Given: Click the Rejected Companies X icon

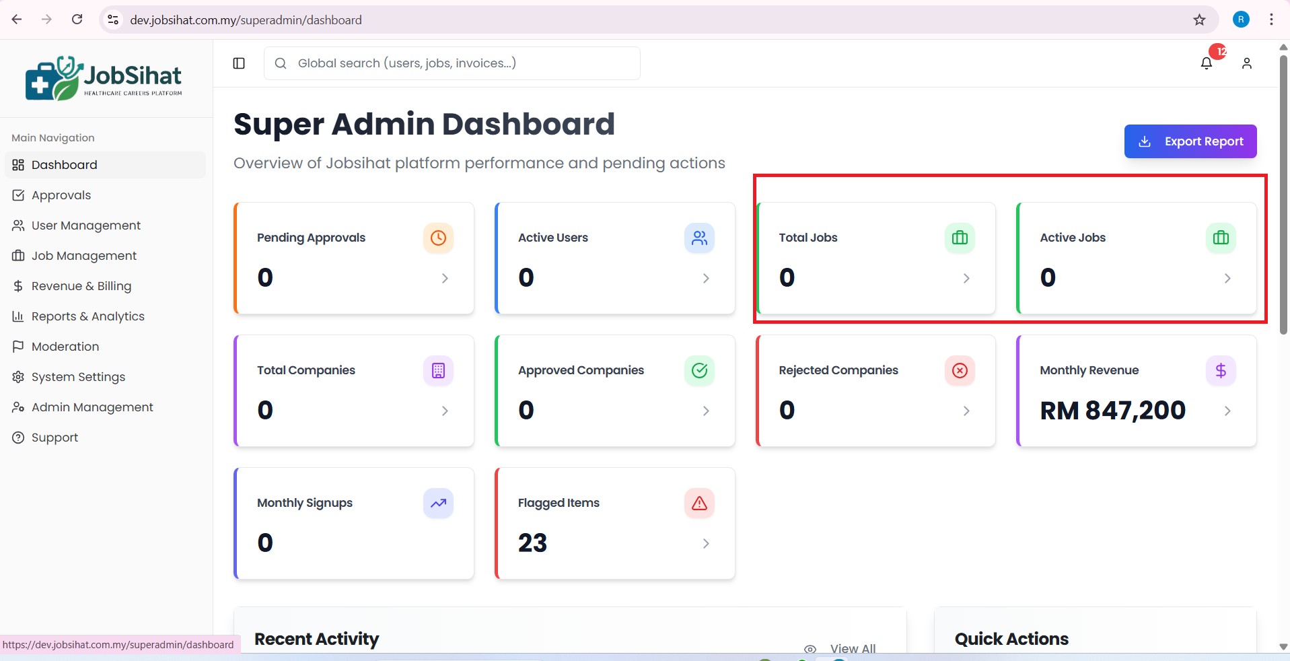Looking at the screenshot, I should tap(960, 370).
